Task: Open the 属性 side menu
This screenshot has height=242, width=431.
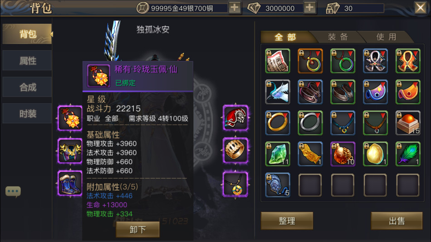Action: 27,60
